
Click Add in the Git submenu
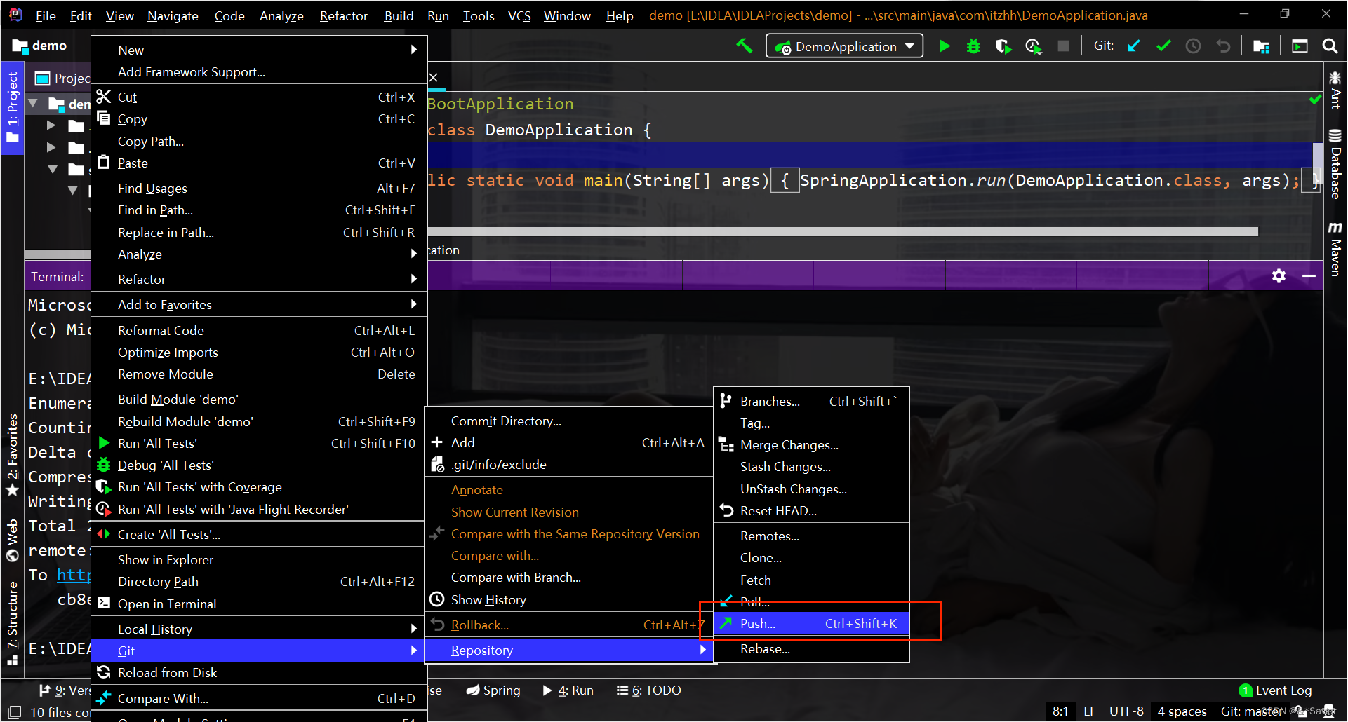[568, 443]
